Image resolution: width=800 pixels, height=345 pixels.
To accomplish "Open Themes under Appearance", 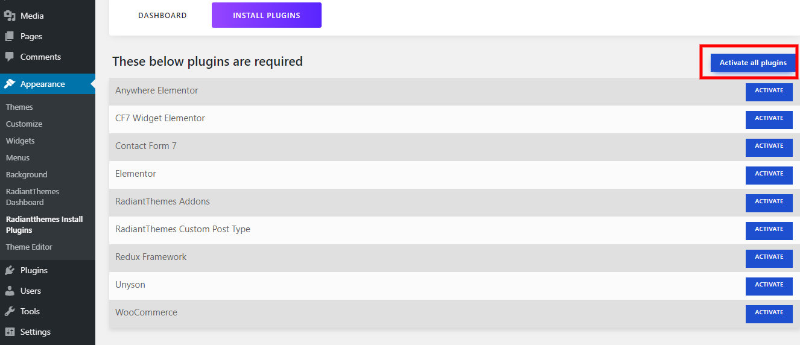I will coord(19,107).
